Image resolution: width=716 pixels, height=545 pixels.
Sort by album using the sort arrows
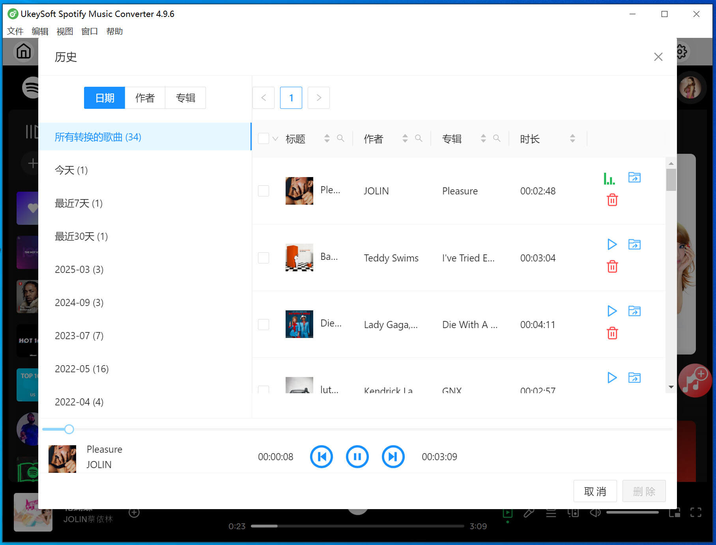click(483, 138)
